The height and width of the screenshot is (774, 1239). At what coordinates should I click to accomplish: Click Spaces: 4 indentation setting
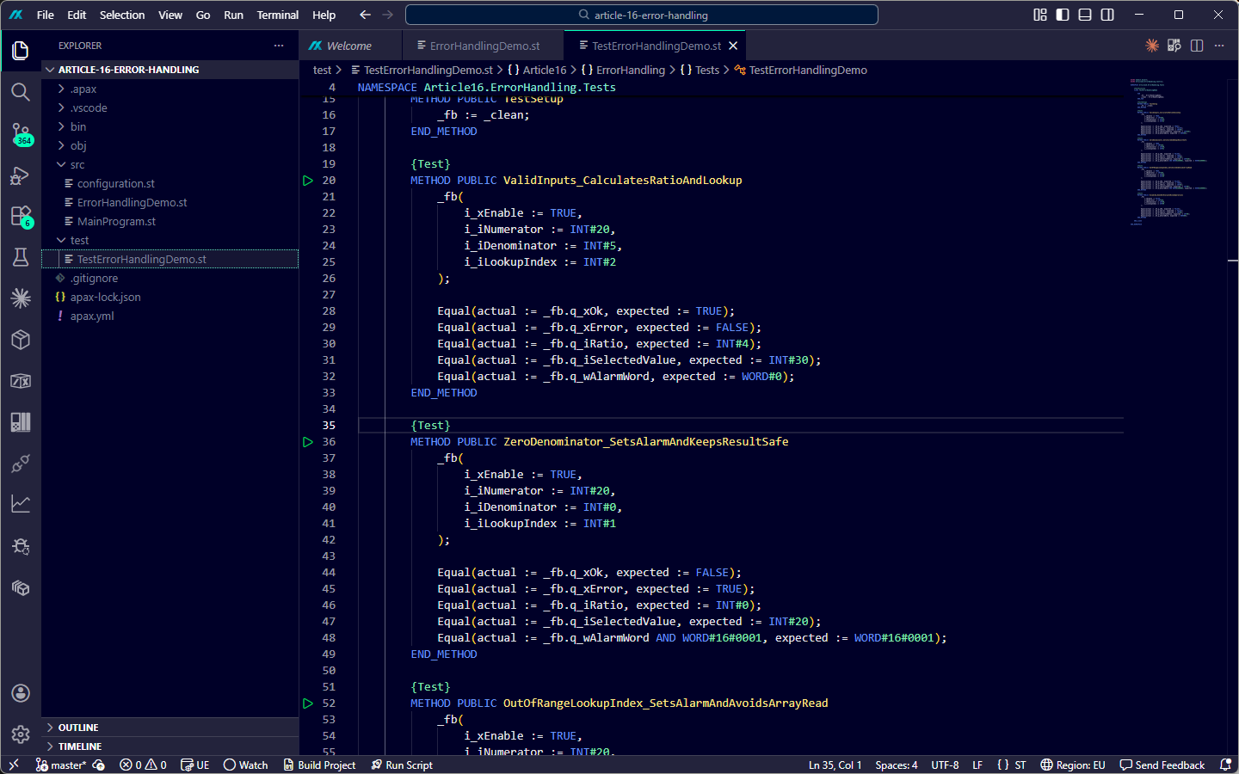click(897, 765)
